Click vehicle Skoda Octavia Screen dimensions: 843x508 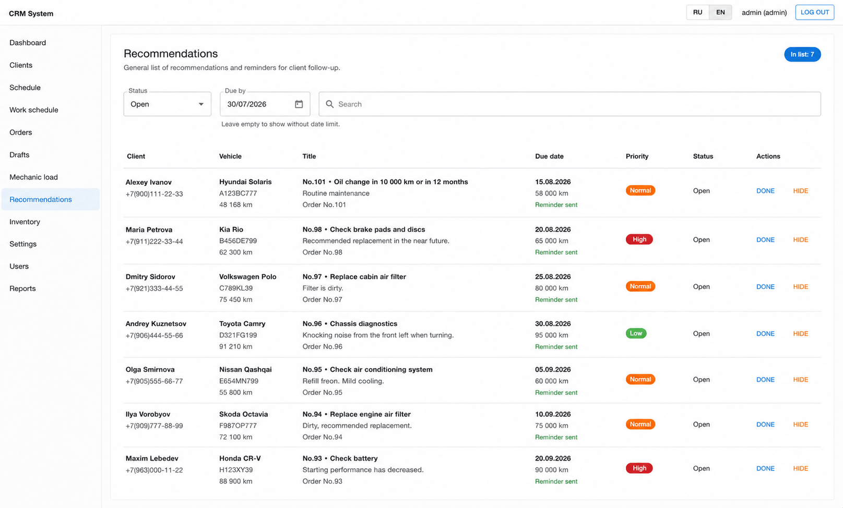point(243,414)
